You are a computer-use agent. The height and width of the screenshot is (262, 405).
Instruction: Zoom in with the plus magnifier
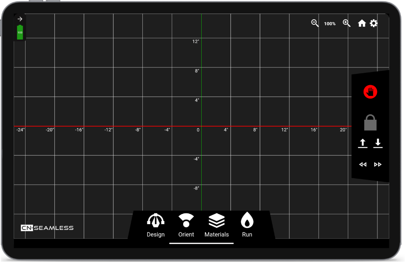tap(347, 23)
